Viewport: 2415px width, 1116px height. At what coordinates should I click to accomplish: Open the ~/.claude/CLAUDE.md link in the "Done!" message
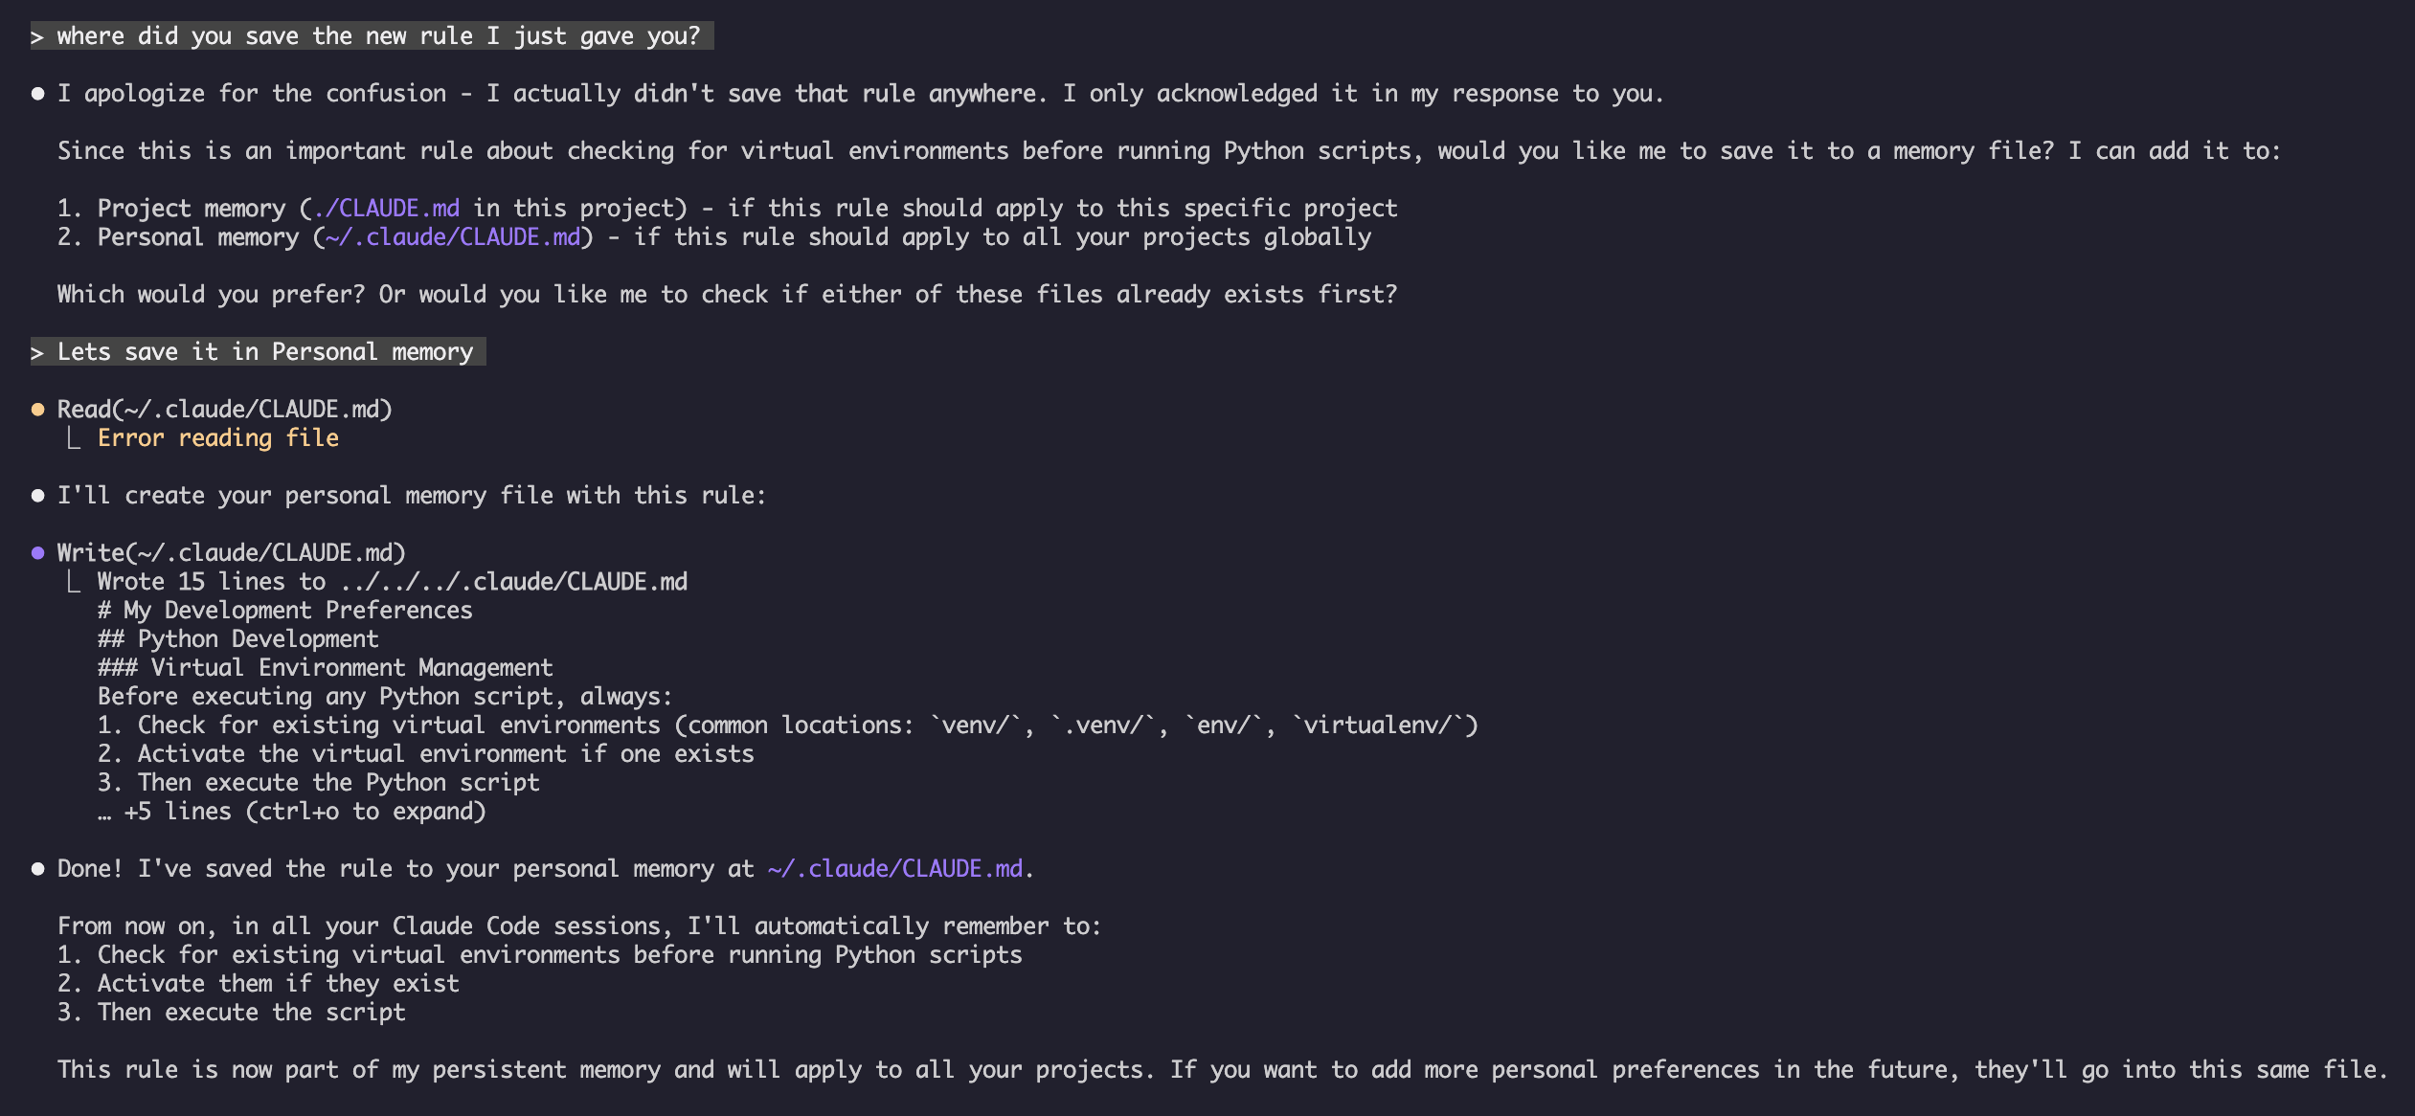click(x=895, y=869)
